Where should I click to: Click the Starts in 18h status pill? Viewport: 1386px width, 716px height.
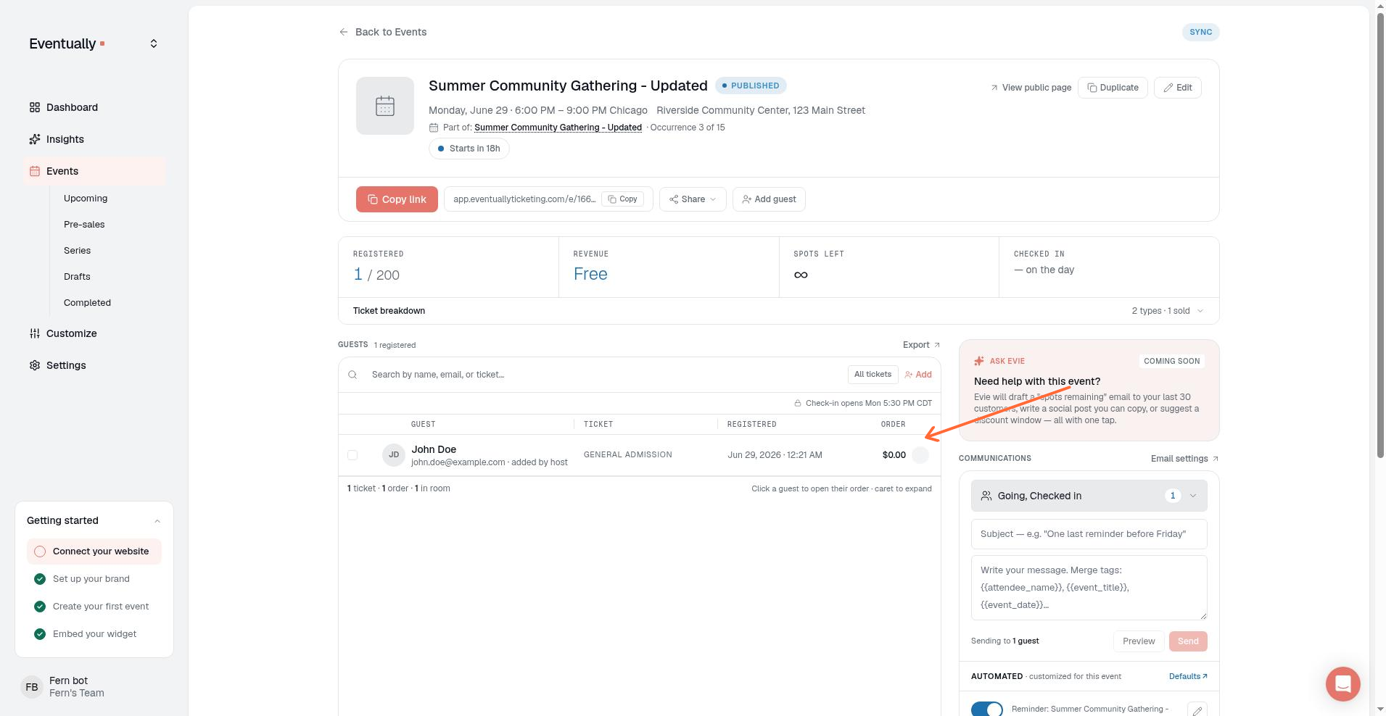click(469, 149)
